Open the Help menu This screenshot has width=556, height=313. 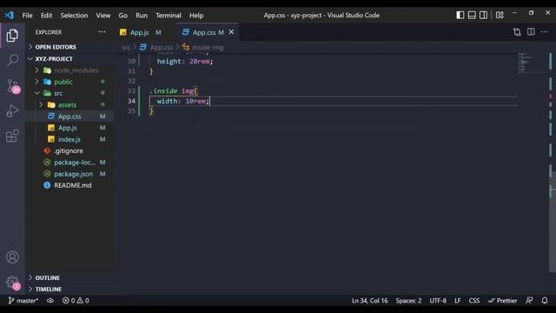[196, 16]
